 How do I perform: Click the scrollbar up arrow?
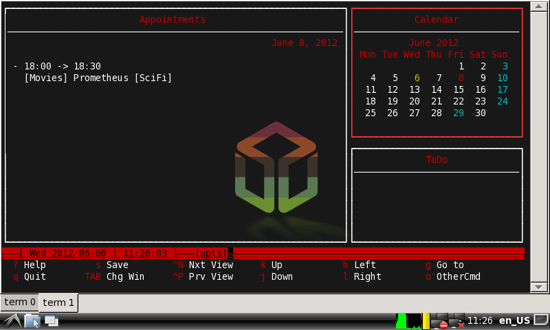[x=539, y=6]
